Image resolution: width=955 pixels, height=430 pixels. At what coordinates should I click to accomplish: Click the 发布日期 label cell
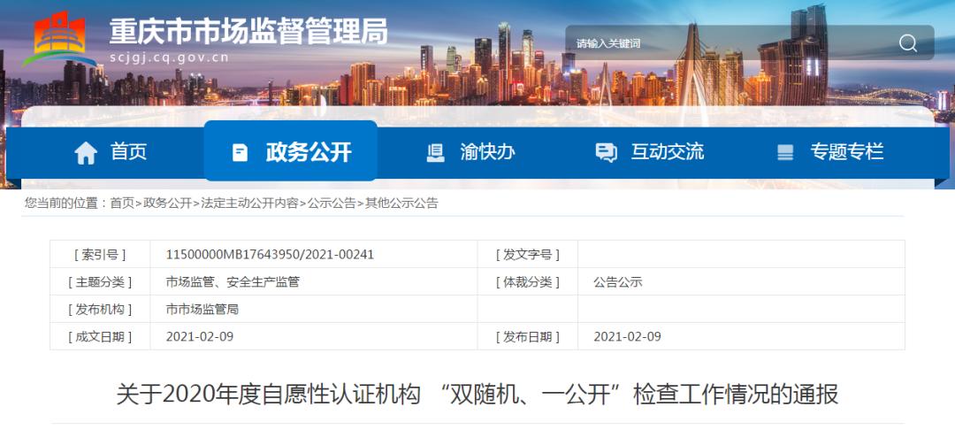pos(527,336)
